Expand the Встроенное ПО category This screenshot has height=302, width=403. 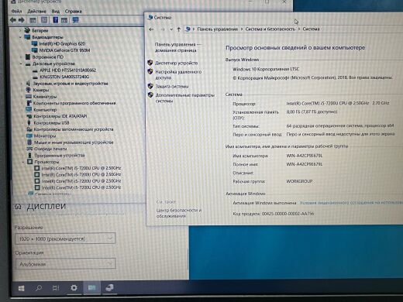pyautogui.click(x=21, y=57)
